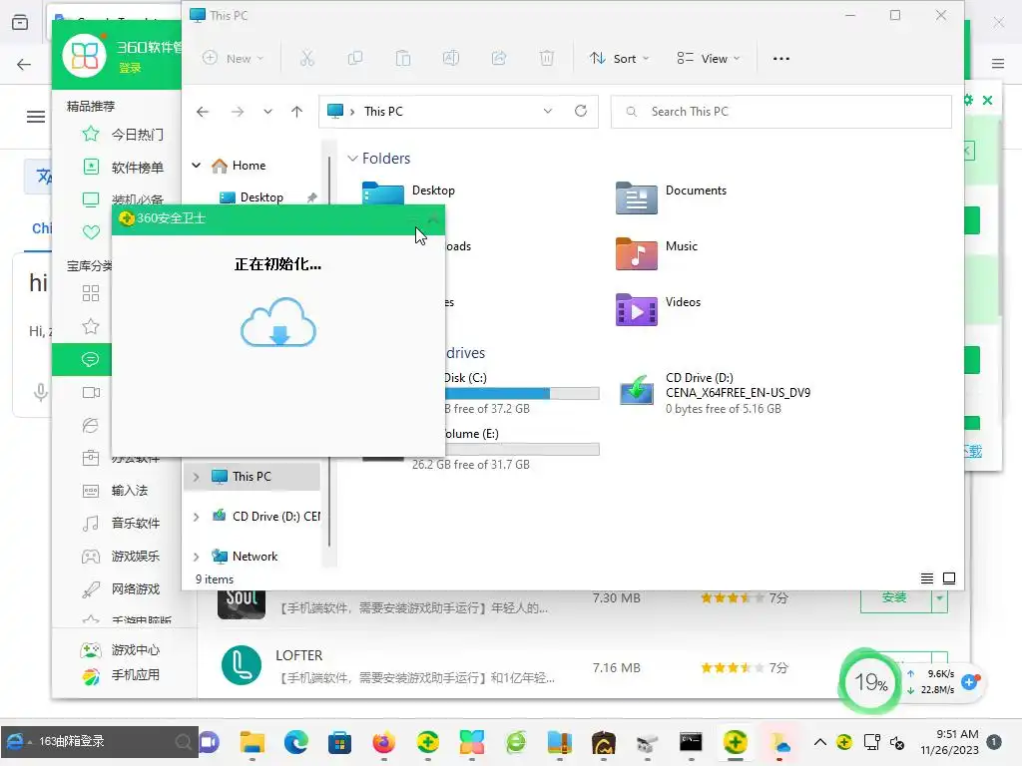Screen dimensions: 1022x766
Task: Refresh the This PC address bar
Action: 581,111
